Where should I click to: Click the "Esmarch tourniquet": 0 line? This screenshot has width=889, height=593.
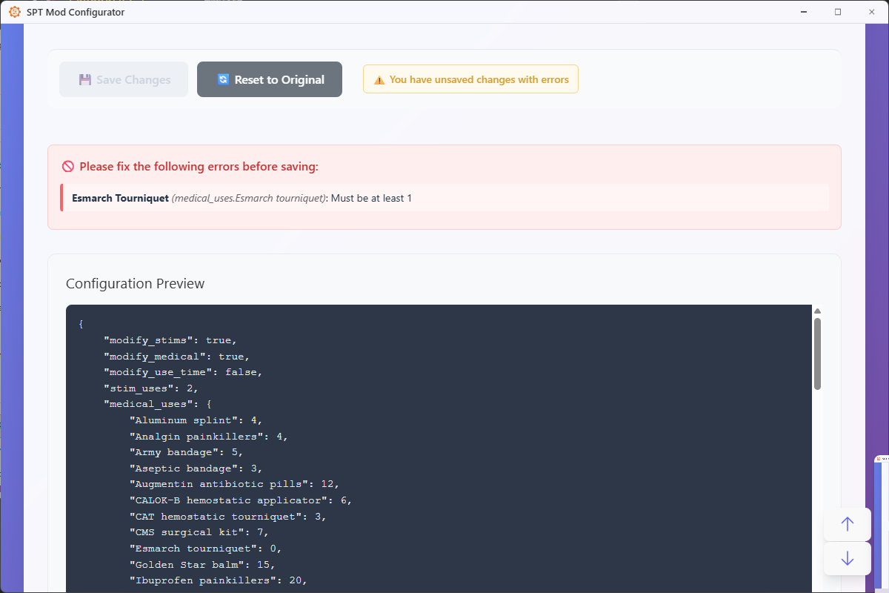(205, 549)
